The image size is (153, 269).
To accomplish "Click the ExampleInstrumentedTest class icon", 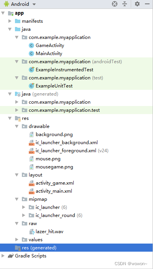I will (x=31, y=70).
